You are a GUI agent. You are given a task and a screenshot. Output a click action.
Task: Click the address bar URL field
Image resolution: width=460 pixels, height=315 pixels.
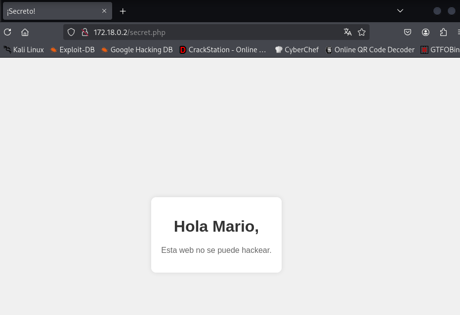[x=212, y=33]
